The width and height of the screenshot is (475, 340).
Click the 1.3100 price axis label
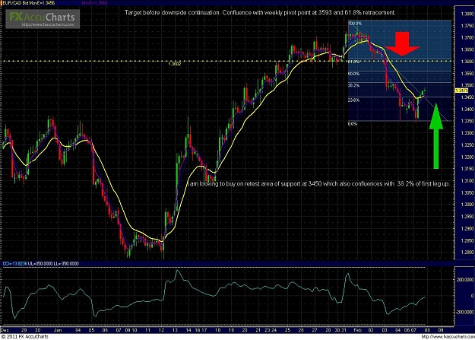[x=467, y=181]
